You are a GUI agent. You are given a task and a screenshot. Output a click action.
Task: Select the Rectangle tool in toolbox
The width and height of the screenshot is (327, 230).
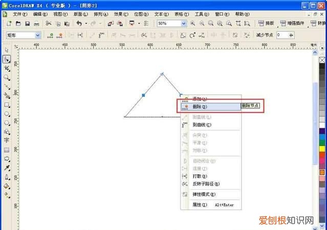click(7, 104)
